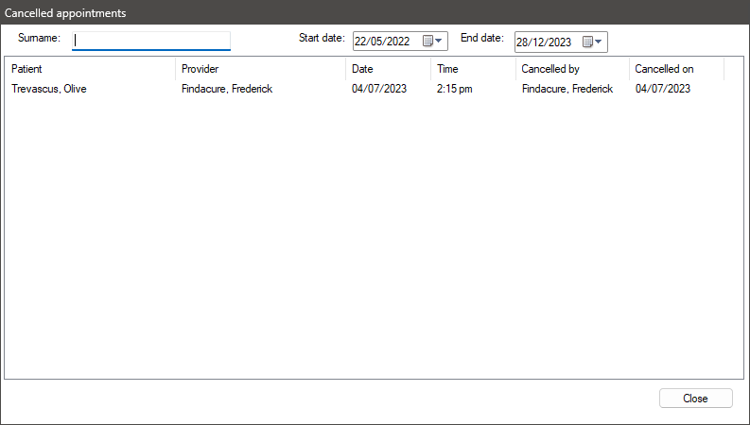This screenshot has height=425, width=750.
Task: Click the Cancelled on cell 04/07/2023
Action: (x=663, y=89)
